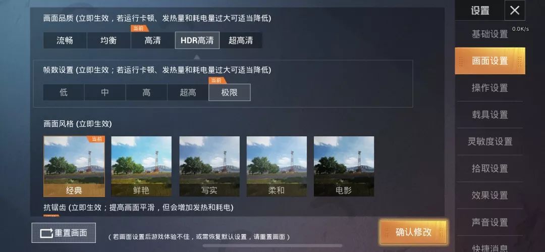Click the reset icon in 重置画面 button

click(x=46, y=233)
